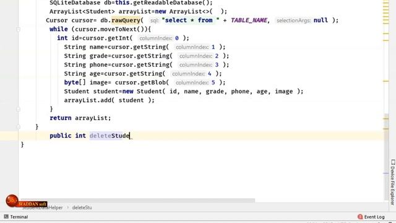This screenshot has height=223, width=396.
Task: Click the new Student constructor call
Action: [213, 91]
